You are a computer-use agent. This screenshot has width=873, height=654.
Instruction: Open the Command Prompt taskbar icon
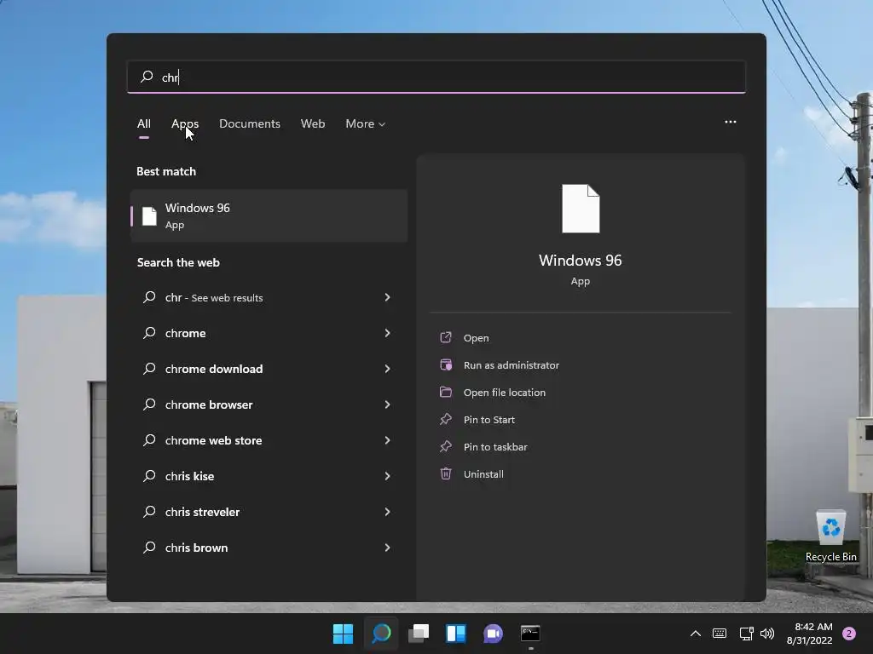530,634
